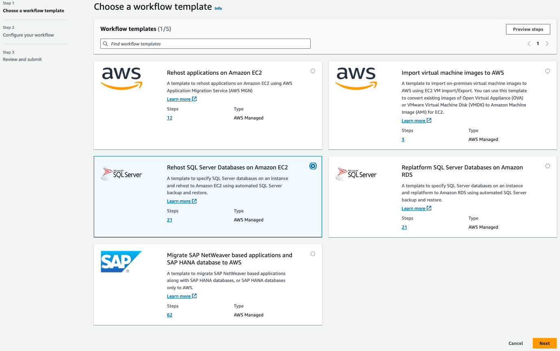Click the SAP logo on NetWeaver card

(x=121, y=262)
